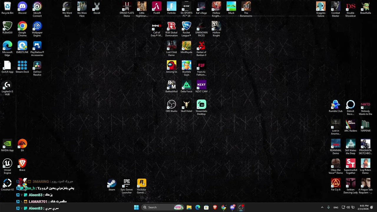Select Microsoft Edge desktop shortcut

pos(7,49)
